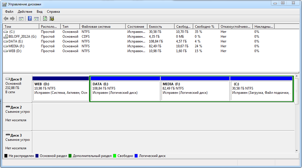
Task: Sort by the Накладны... column header
Action: (264, 26)
